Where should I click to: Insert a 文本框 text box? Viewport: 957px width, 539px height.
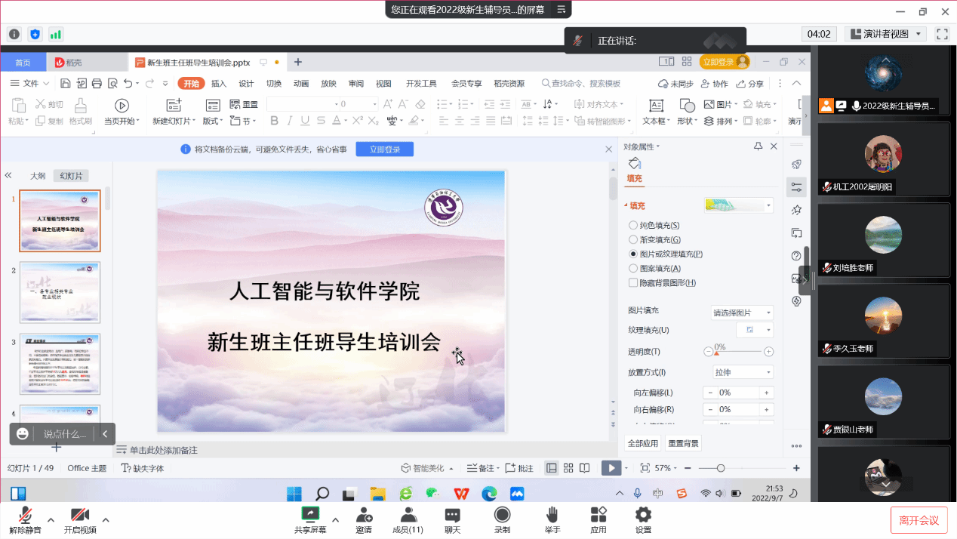coord(656,111)
